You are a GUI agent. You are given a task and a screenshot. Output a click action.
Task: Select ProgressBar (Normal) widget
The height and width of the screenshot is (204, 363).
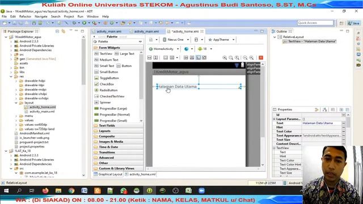pos(112,114)
